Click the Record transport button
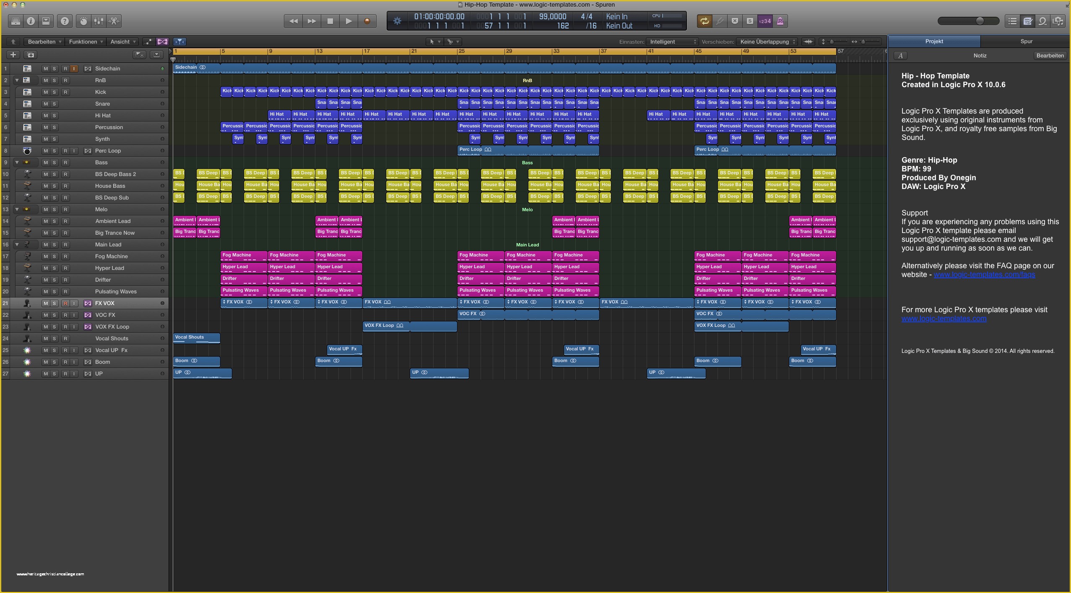Screen dimensions: 1071x593 (x=367, y=21)
